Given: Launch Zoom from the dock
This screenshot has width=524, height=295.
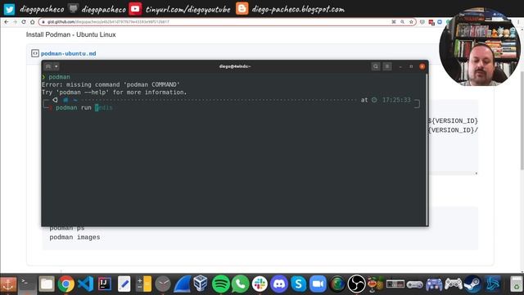Looking at the screenshot, I should pyautogui.click(x=318, y=284).
